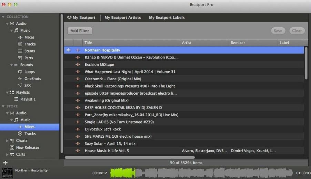This screenshot has width=311, height=179.
Task: Select Store Mixes in the sidebar
Action: point(30,127)
